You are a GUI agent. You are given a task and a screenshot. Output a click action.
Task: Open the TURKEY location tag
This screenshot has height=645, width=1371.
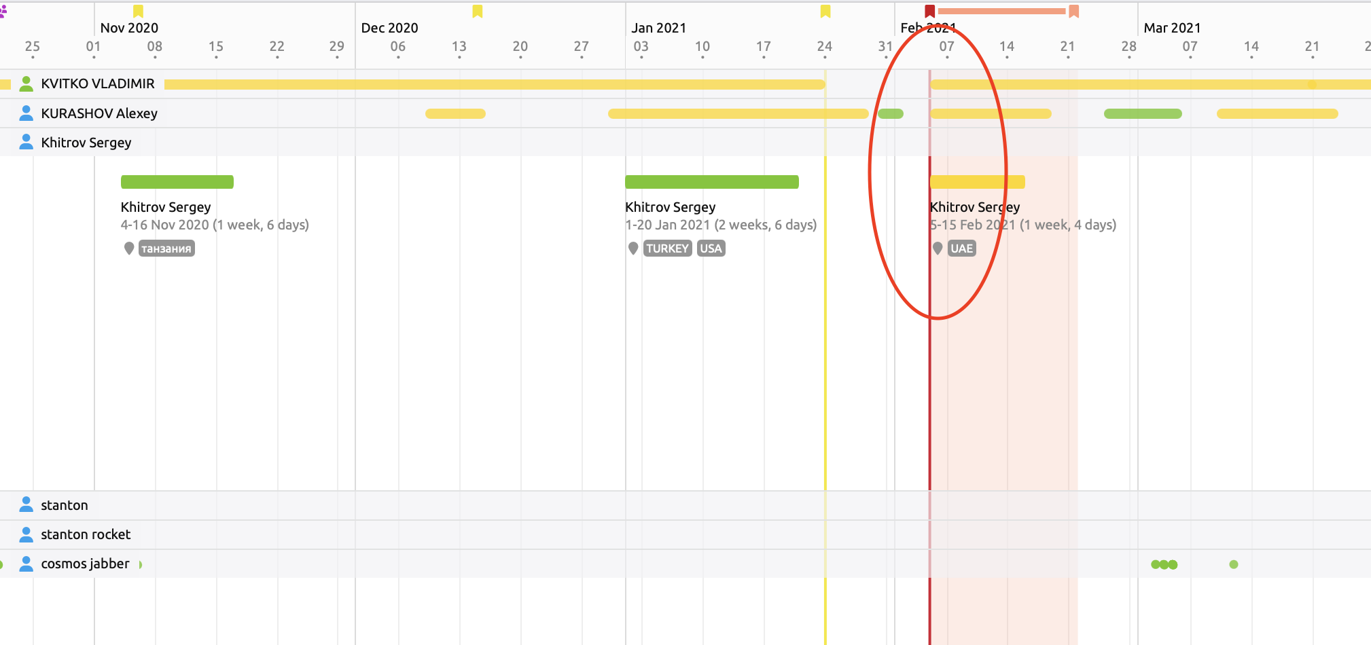pyautogui.click(x=667, y=248)
